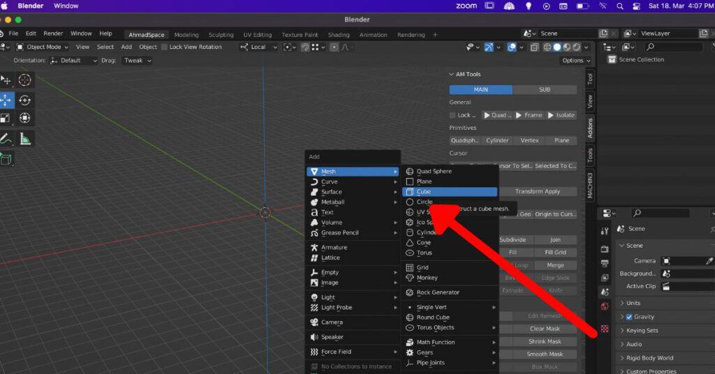Open the Local transform orientation dropdown
Viewport: 715px width, 374px height.
[x=258, y=47]
